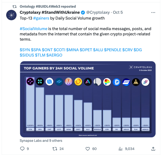Click the repost icon beside Ontology reposted
164x155 pixels.
point(15,7)
